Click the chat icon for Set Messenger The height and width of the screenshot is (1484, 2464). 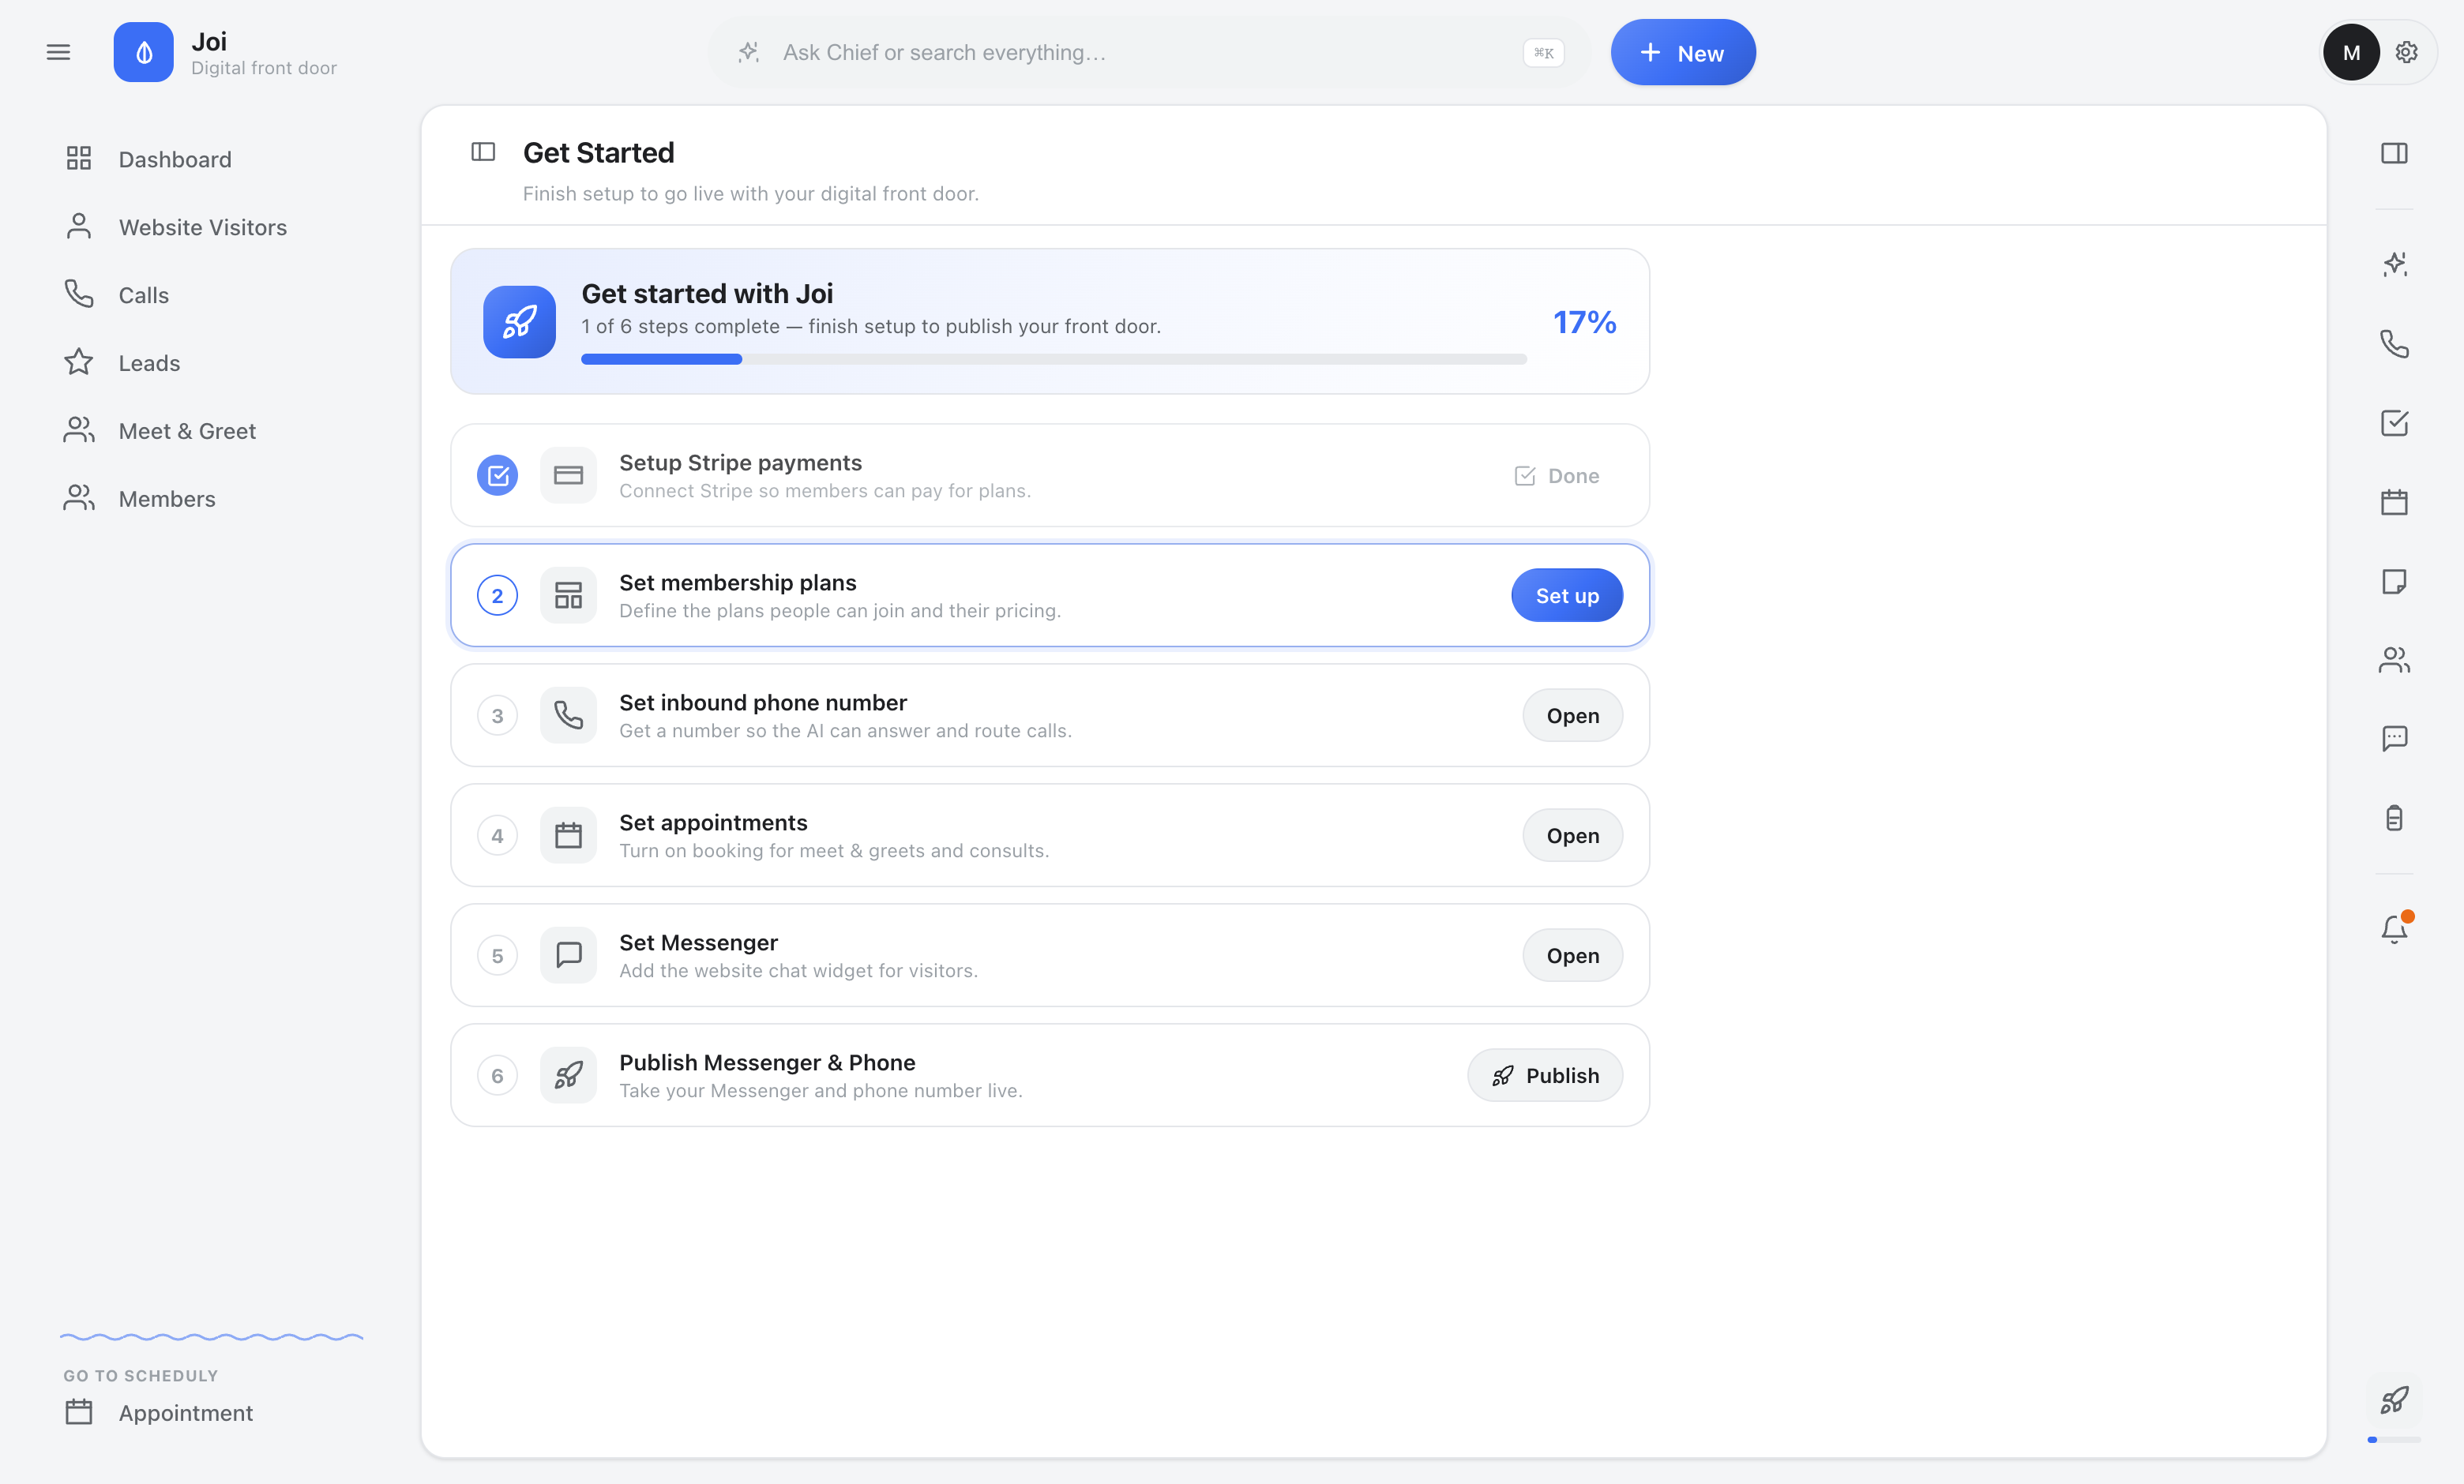point(568,955)
